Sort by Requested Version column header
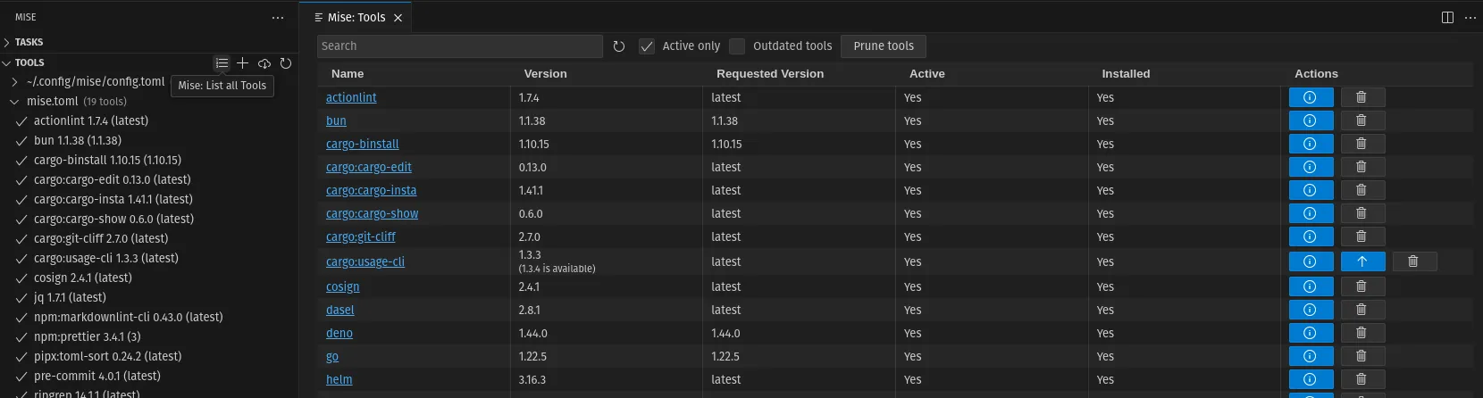Viewport: 1483px width, 398px height. (x=770, y=74)
